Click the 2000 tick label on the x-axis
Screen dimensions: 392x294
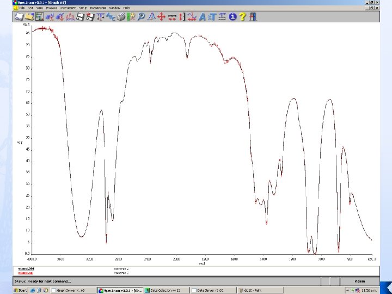coord(176,259)
